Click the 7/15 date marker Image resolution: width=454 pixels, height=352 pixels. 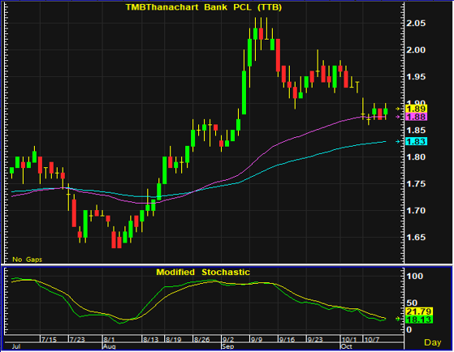coord(49,339)
